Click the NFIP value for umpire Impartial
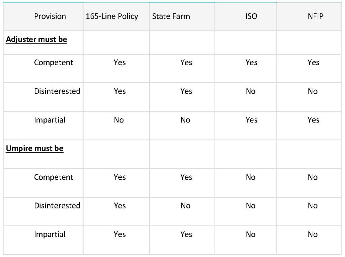 tap(313, 234)
